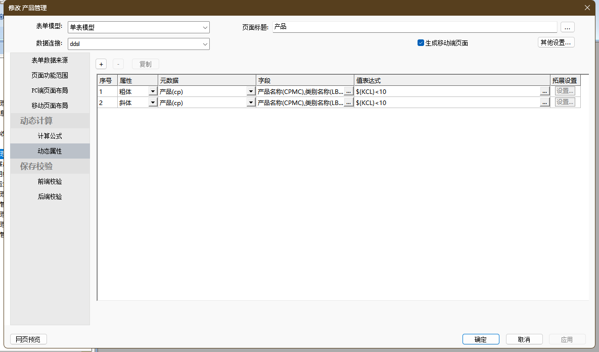Open expression editor ellipsis in row 1
This screenshot has width=599, height=352.
point(544,91)
